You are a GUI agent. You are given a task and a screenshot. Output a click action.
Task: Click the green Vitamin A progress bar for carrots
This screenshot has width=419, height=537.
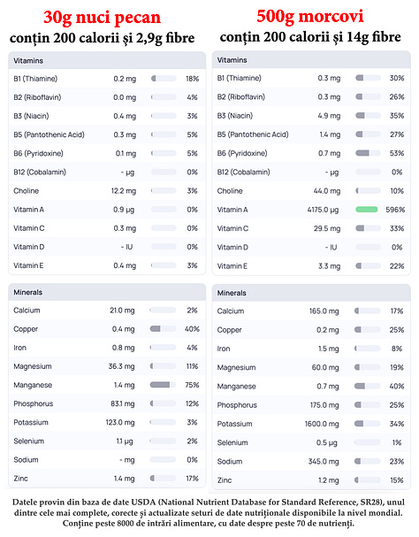(x=367, y=210)
